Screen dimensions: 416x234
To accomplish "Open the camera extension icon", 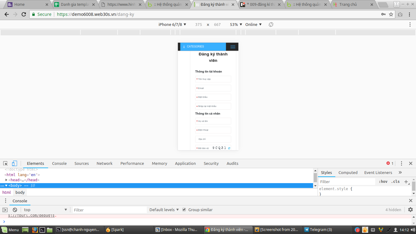I will [x=400, y=14].
